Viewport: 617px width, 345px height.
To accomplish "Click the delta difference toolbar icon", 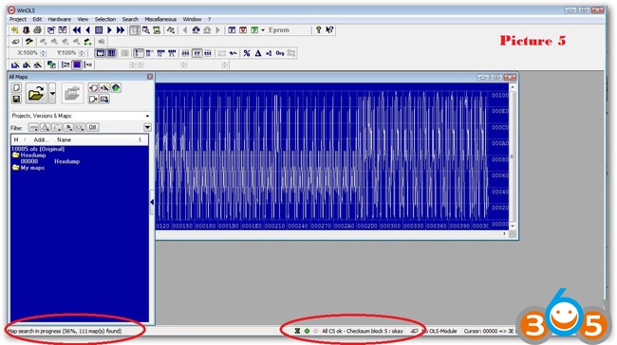I will (258, 53).
